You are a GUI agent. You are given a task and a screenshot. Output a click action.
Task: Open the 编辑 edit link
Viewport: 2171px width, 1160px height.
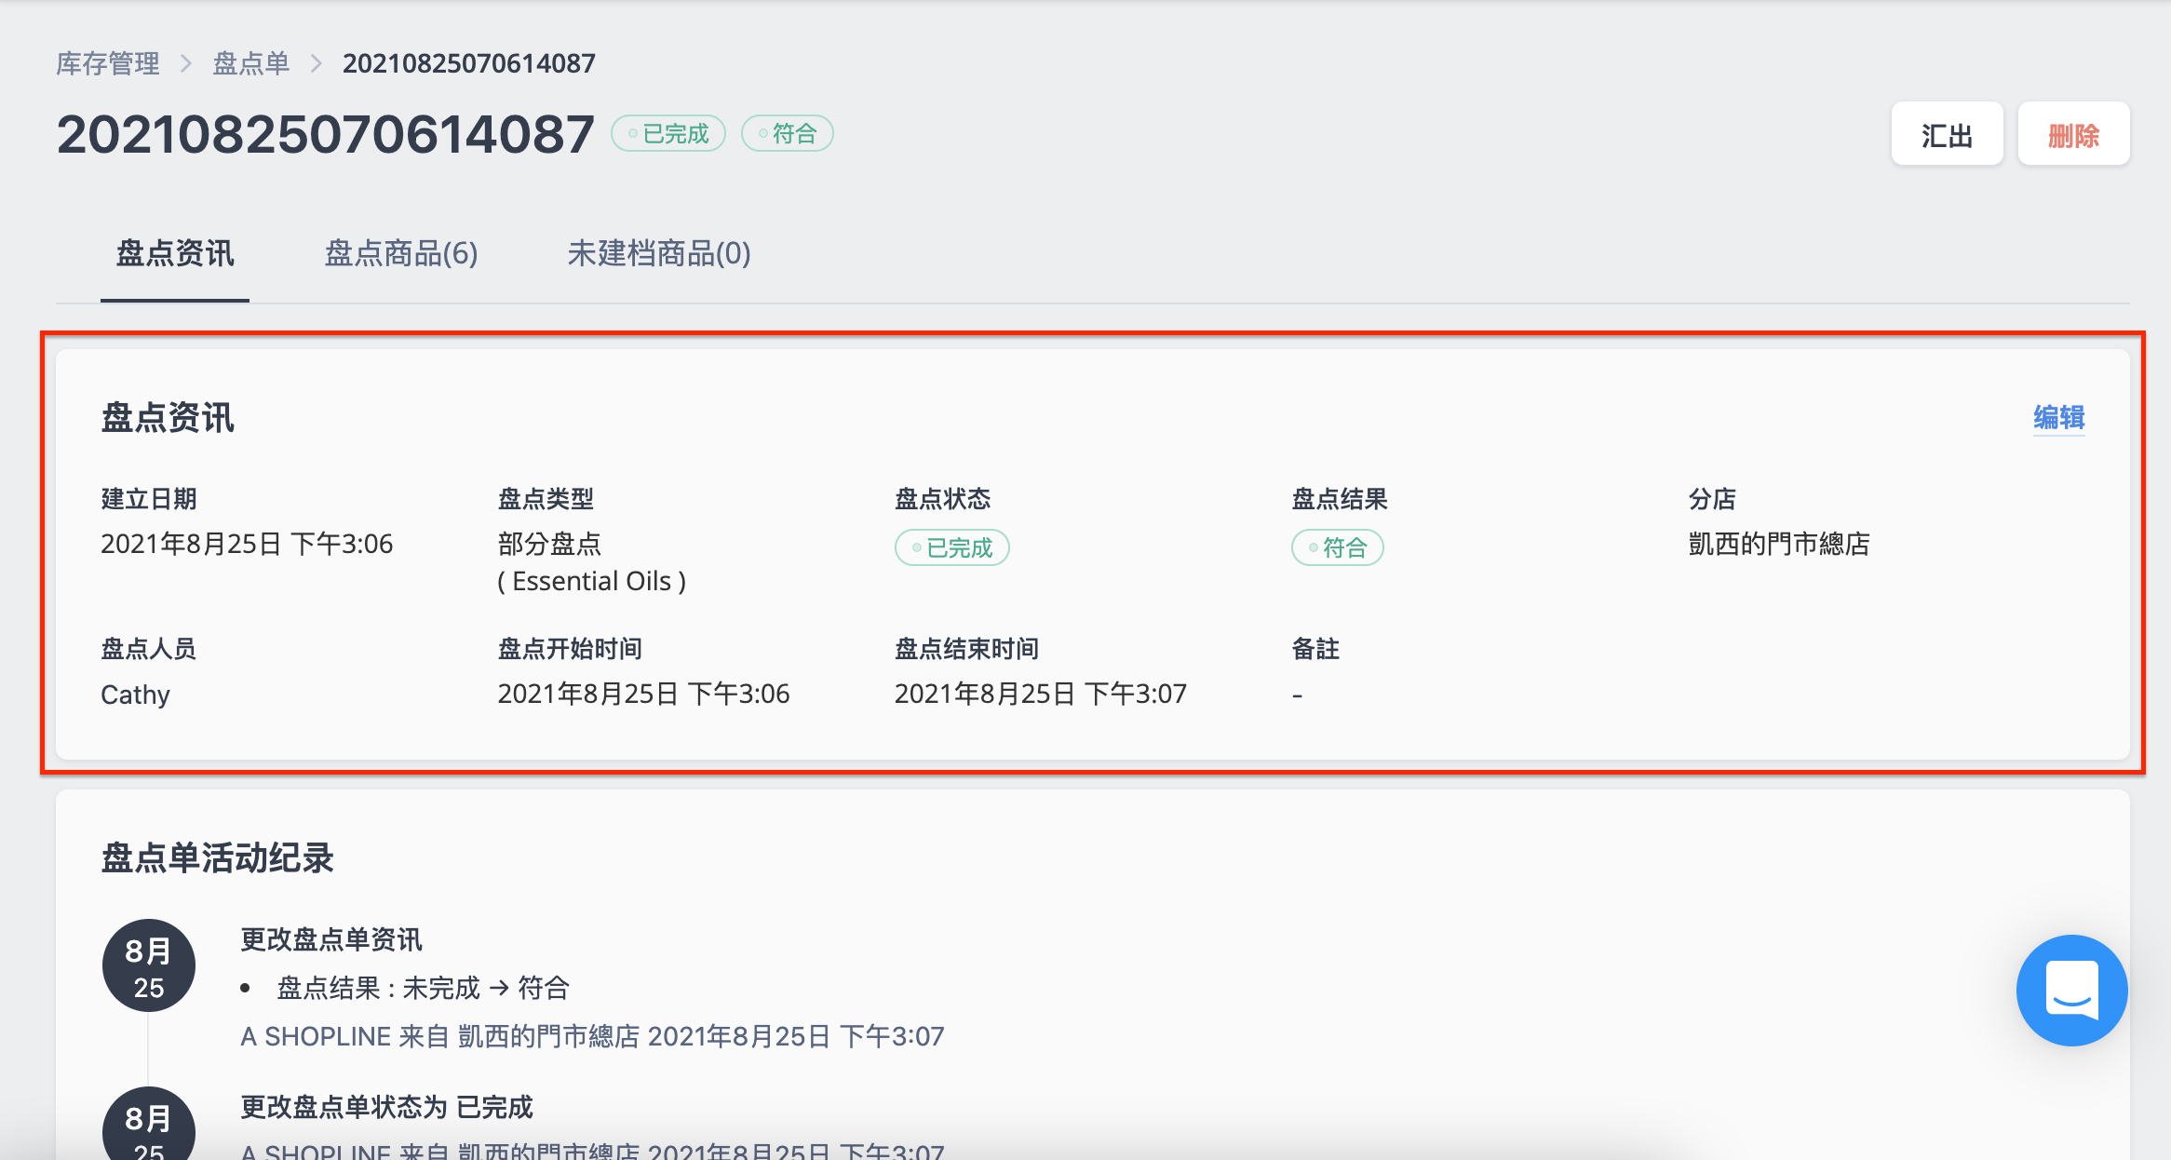2058,417
